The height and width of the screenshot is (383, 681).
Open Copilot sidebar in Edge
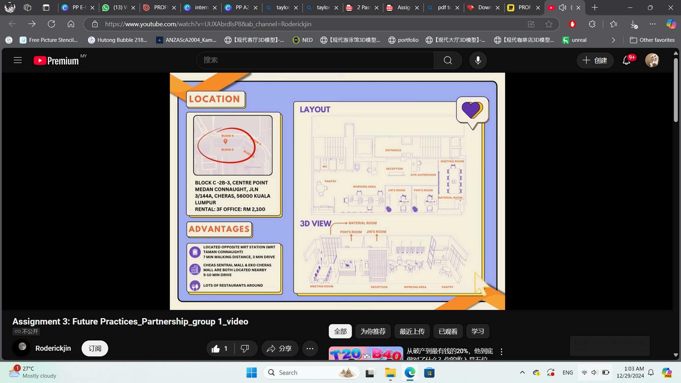coord(671,24)
